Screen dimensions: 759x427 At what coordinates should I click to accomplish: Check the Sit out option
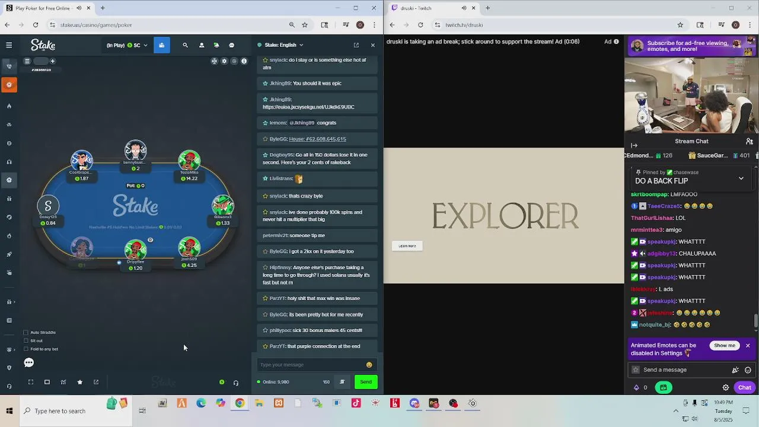(x=25, y=341)
